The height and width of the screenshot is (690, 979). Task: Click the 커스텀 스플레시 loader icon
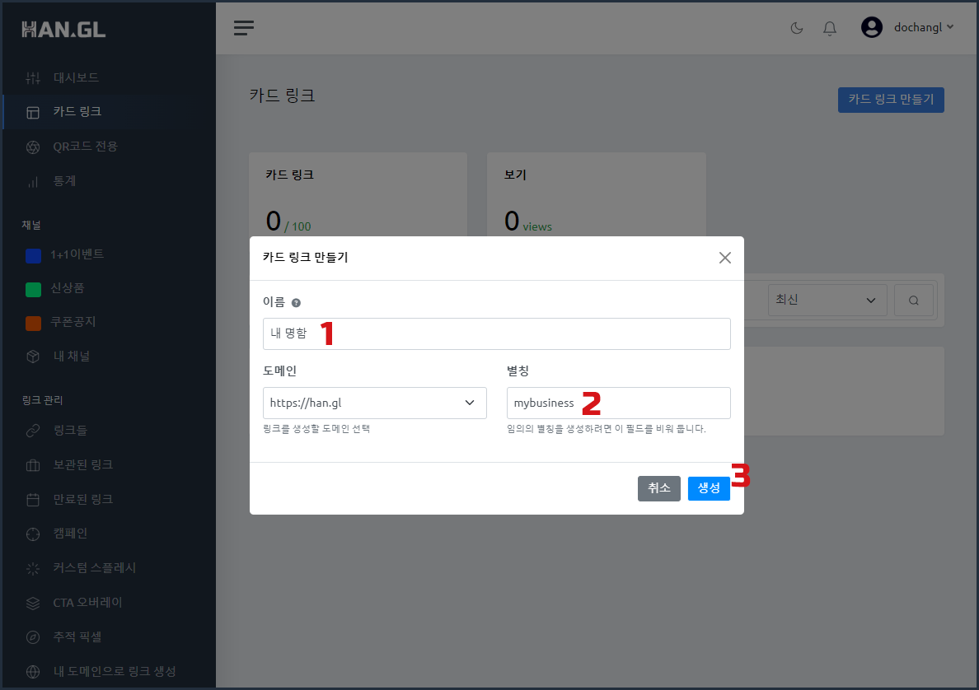click(33, 568)
